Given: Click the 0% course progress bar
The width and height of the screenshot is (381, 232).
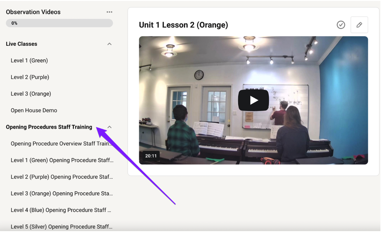Looking at the screenshot, I should pyautogui.click(x=59, y=23).
